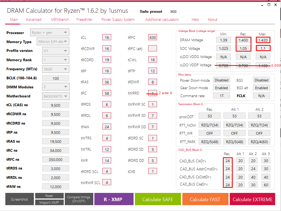
Task: Switch to Power Supply System tab
Action: tap(118, 19)
